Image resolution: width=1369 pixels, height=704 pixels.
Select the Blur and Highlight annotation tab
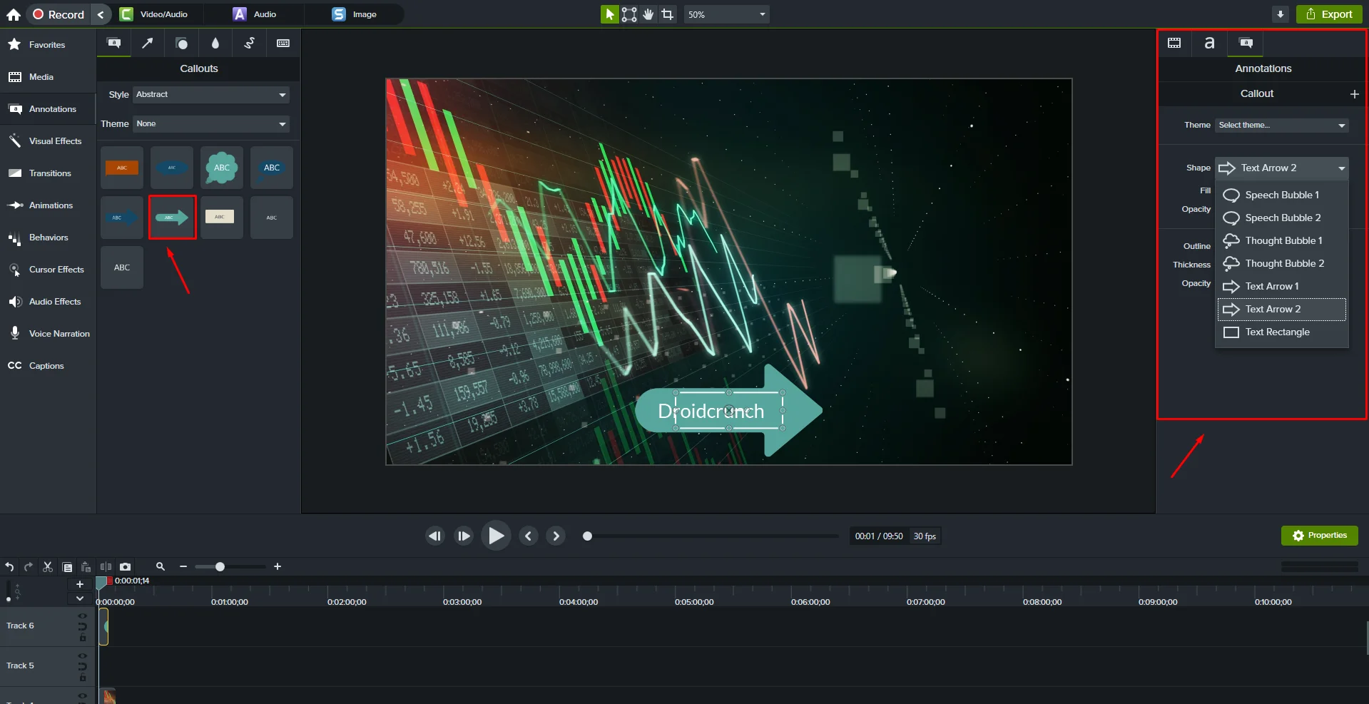(x=215, y=44)
